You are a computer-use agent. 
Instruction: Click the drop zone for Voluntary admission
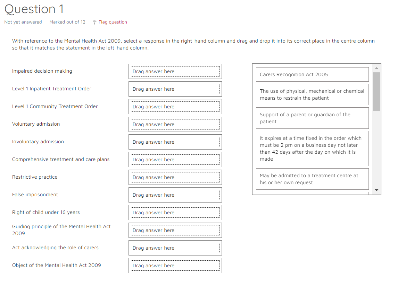[x=175, y=124]
